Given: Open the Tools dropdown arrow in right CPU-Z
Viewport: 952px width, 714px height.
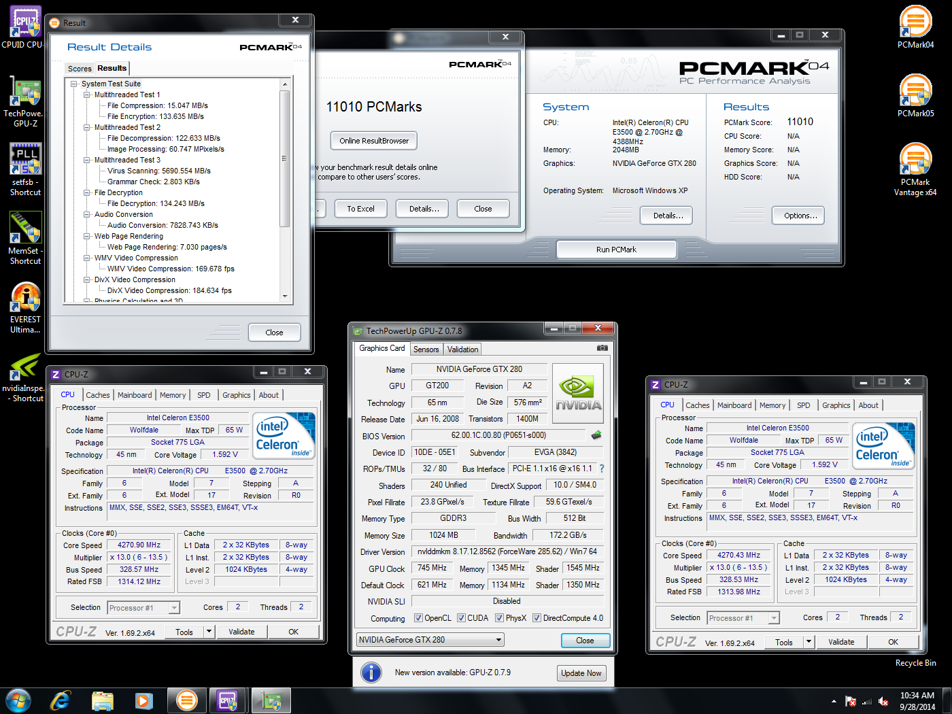Looking at the screenshot, I should [x=809, y=642].
